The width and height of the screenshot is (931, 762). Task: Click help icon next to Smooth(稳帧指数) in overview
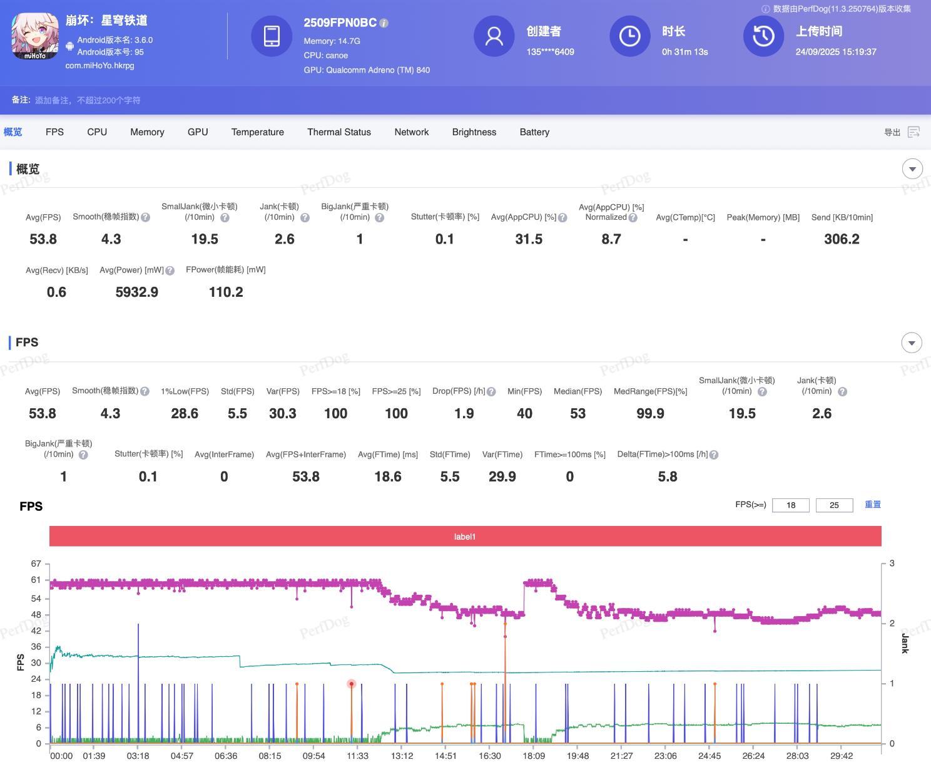145,217
